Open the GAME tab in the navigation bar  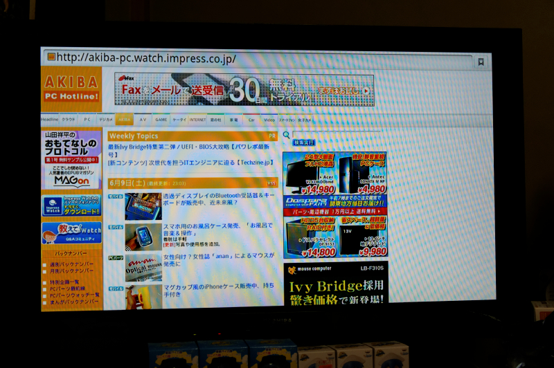(161, 120)
